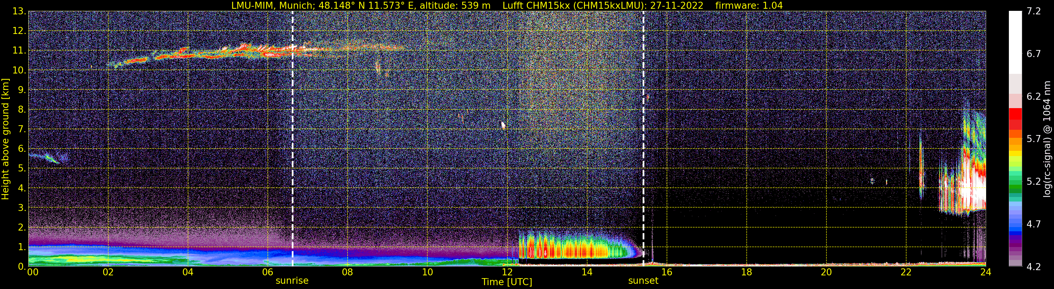Click the colorbar tick label '6.7'
1054x289 pixels.
pos(1034,54)
